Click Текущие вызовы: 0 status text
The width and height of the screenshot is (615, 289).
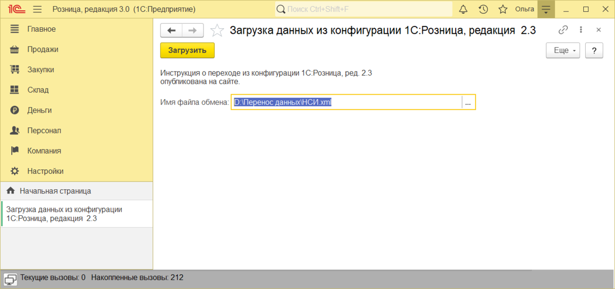[x=53, y=278]
